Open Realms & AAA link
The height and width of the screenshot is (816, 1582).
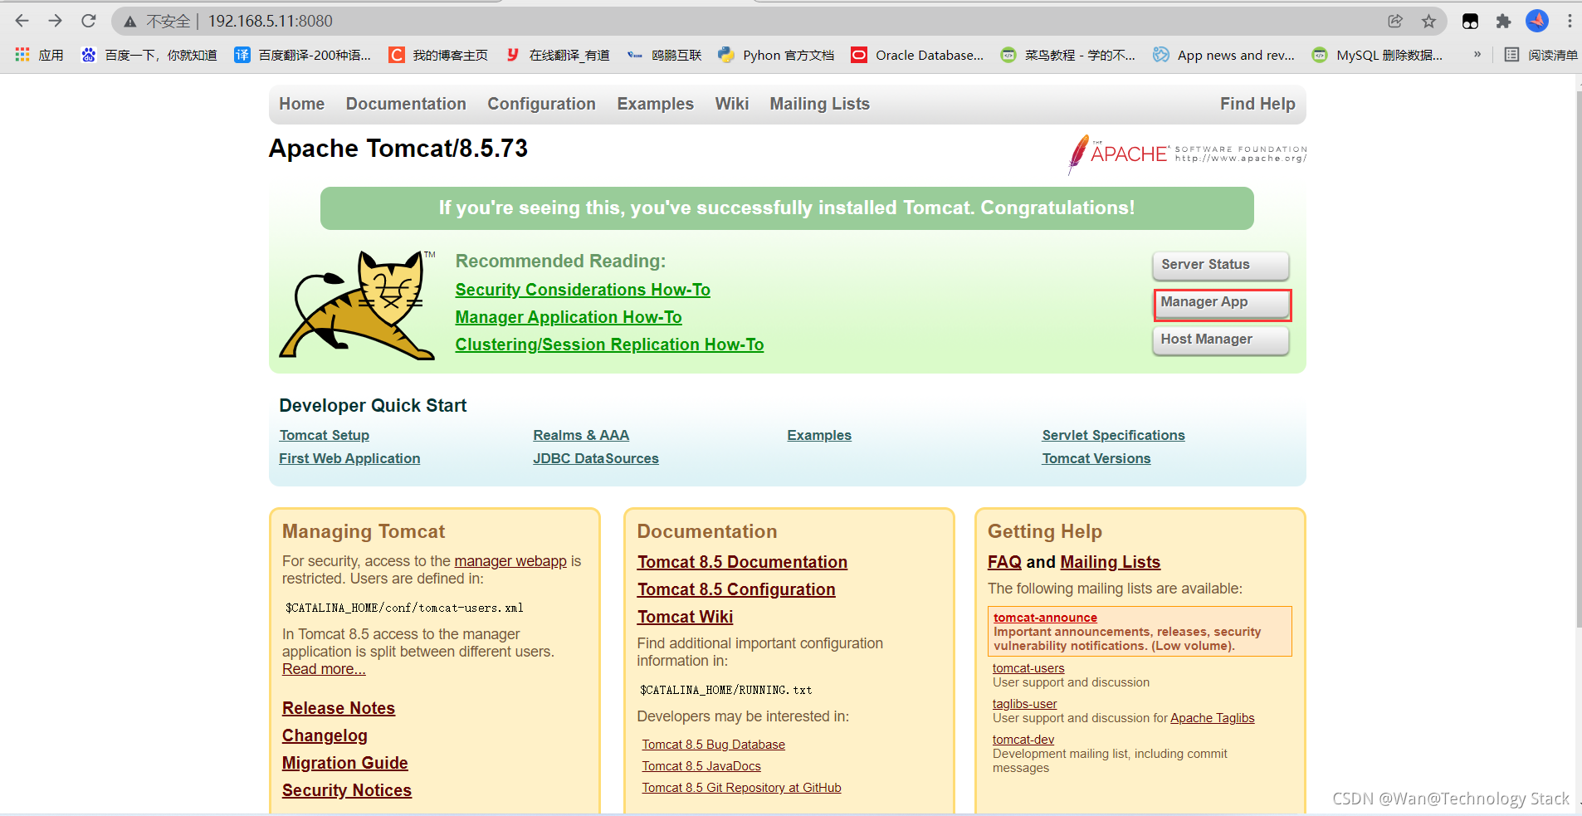tap(581, 435)
